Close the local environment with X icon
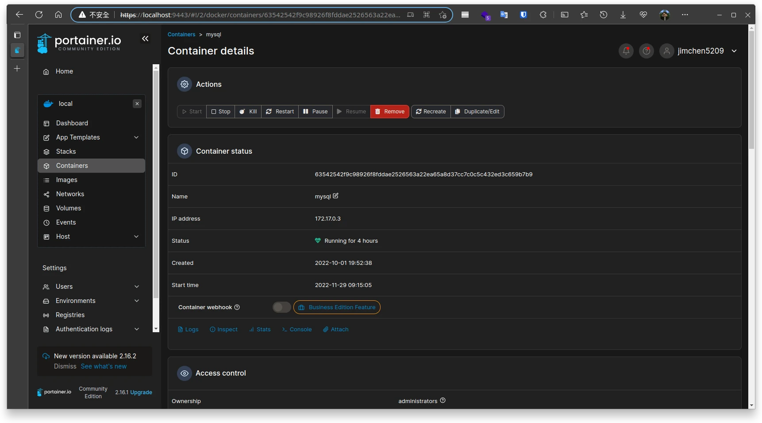Screen dimensions: 762x423 click(137, 104)
